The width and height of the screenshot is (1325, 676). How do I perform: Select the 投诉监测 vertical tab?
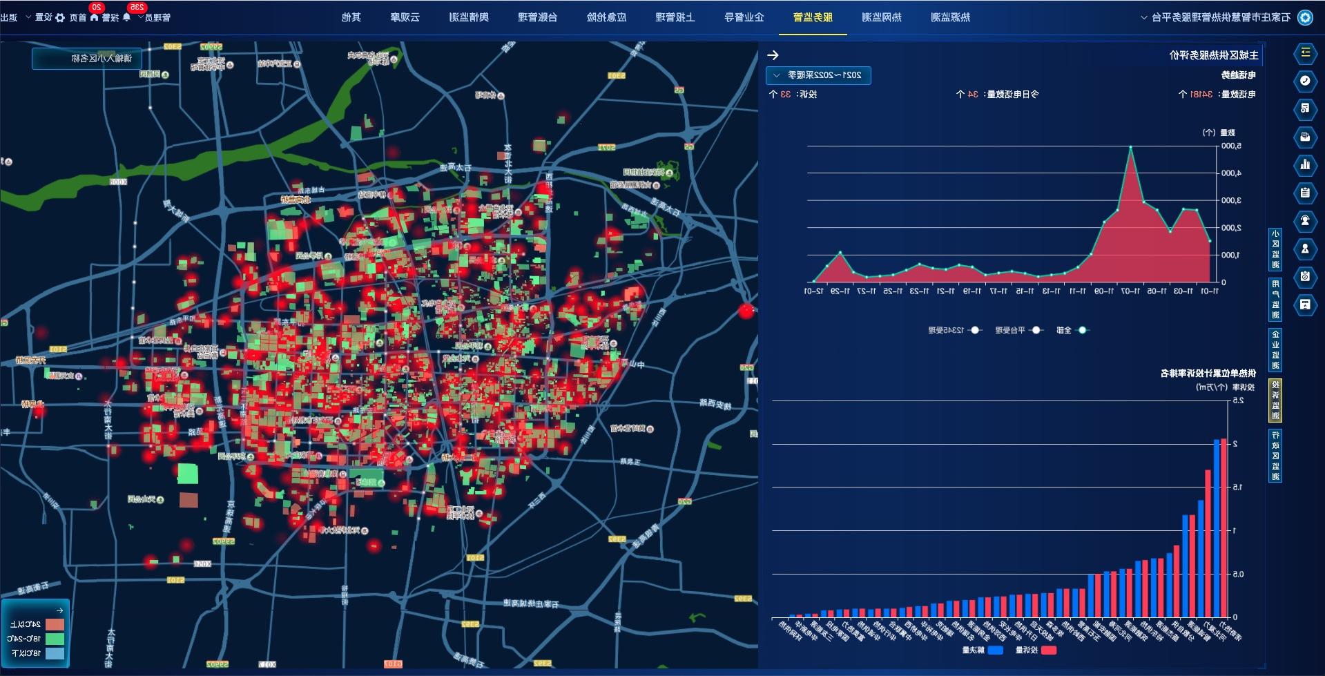1275,400
